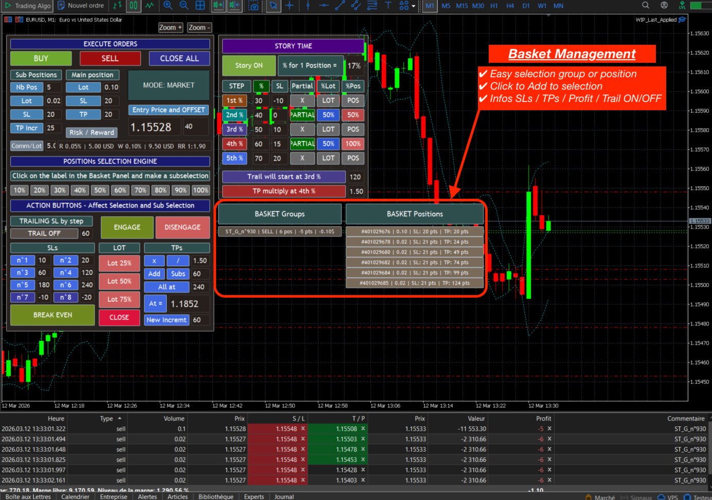Select the crosshair tool
The height and width of the screenshot is (500, 712).
point(290,6)
